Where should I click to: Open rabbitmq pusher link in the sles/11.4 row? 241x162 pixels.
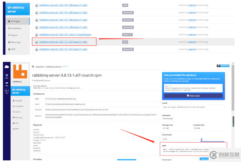tap(192, 35)
